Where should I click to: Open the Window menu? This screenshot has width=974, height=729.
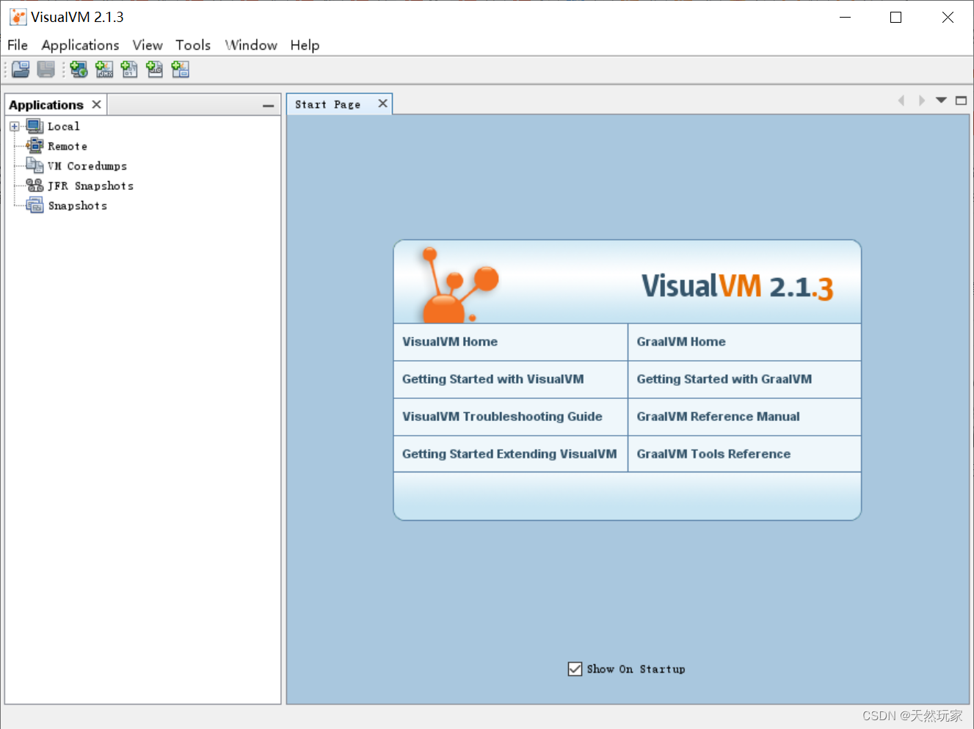tap(251, 45)
